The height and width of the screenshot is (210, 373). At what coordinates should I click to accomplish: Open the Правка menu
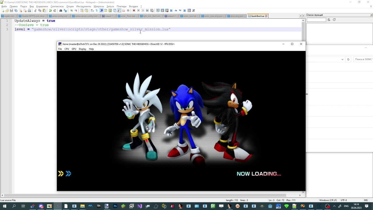pos(13,6)
